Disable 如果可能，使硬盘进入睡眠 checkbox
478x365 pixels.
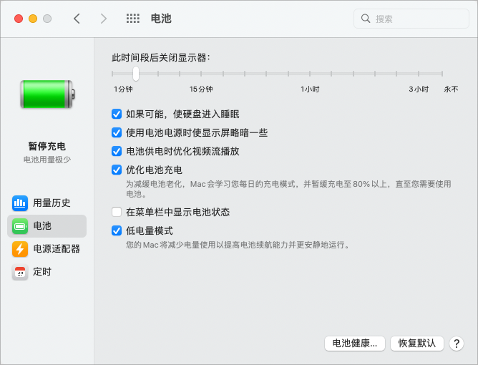pyautogui.click(x=117, y=114)
